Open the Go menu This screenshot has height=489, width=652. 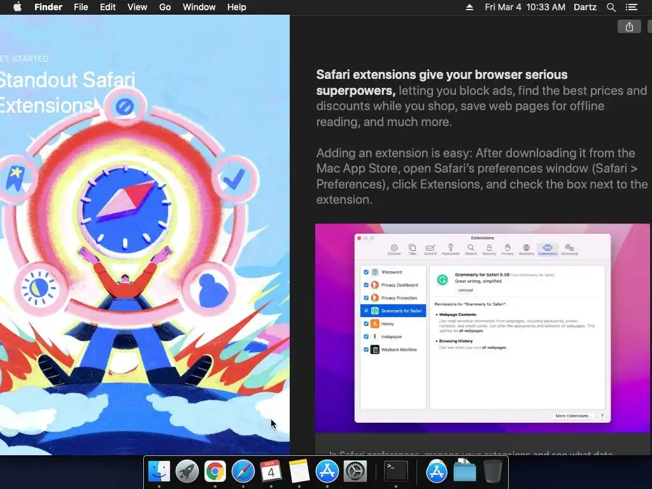pyautogui.click(x=165, y=7)
